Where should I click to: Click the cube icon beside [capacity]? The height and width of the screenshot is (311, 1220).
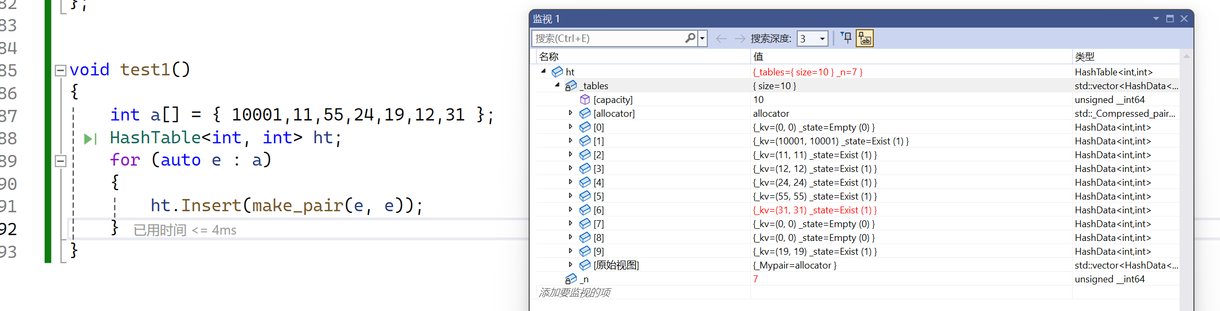click(585, 99)
